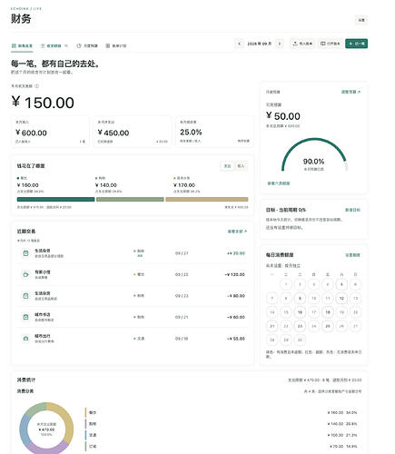Image resolution: width=395 pixels, height=454 pixels.
Task: Open the 查看六类额度 link under gauge
Action: [x=279, y=183]
